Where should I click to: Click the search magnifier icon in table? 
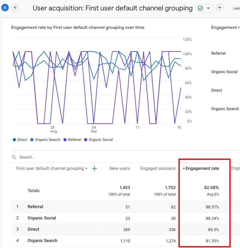click(x=14, y=157)
